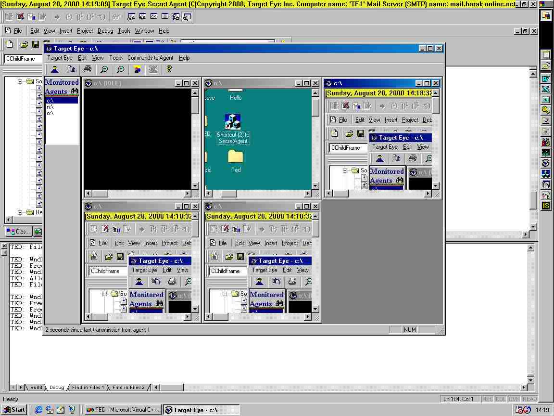
Task: Click Target Eye - c:\ taskbar button
Action: 201,410
